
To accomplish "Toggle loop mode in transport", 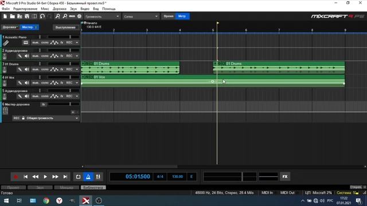I will [x=78, y=177].
